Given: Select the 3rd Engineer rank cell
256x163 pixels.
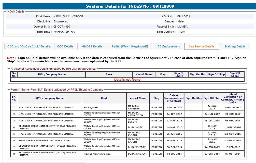Looking at the screenshot, I should [91, 107].
